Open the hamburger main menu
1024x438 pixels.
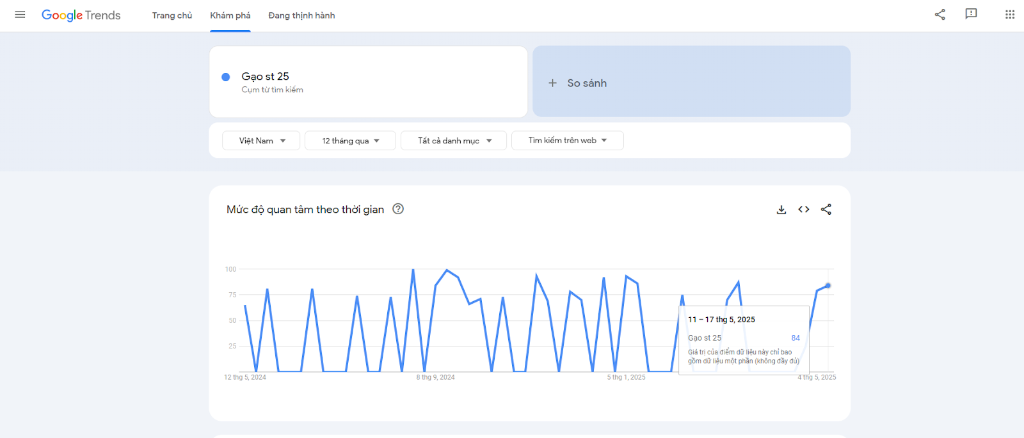(20, 15)
